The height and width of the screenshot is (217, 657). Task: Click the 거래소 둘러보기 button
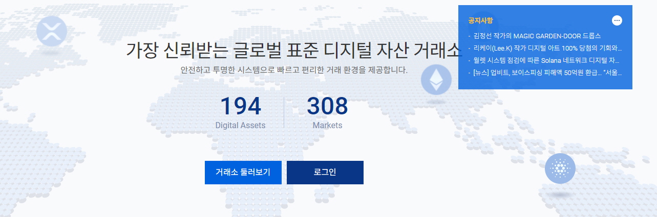tap(243, 173)
